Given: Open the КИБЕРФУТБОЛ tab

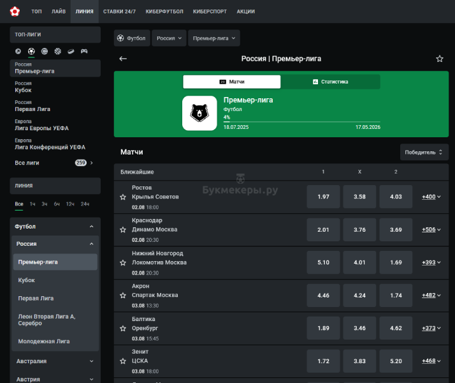Looking at the screenshot, I should [x=164, y=11].
